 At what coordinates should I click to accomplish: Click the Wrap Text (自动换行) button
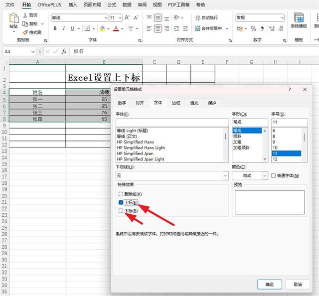[206, 18]
